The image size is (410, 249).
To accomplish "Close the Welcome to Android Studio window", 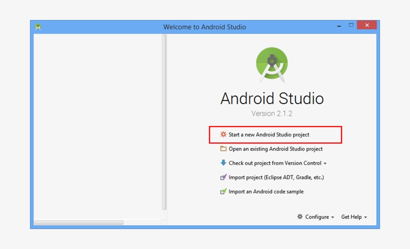I will coord(367,25).
